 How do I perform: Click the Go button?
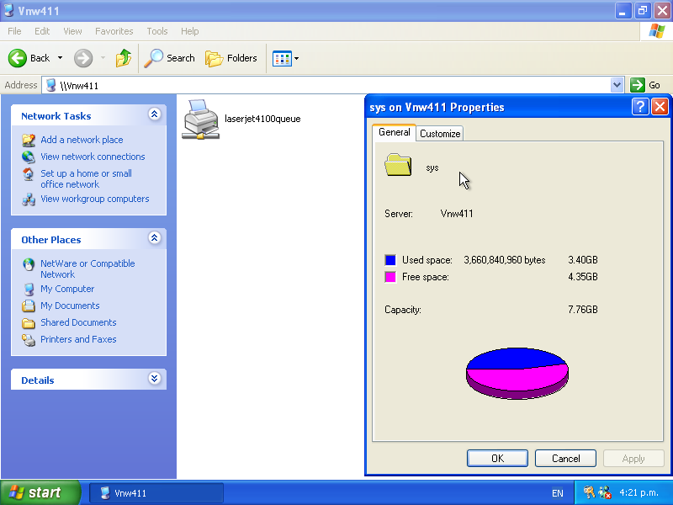645,85
